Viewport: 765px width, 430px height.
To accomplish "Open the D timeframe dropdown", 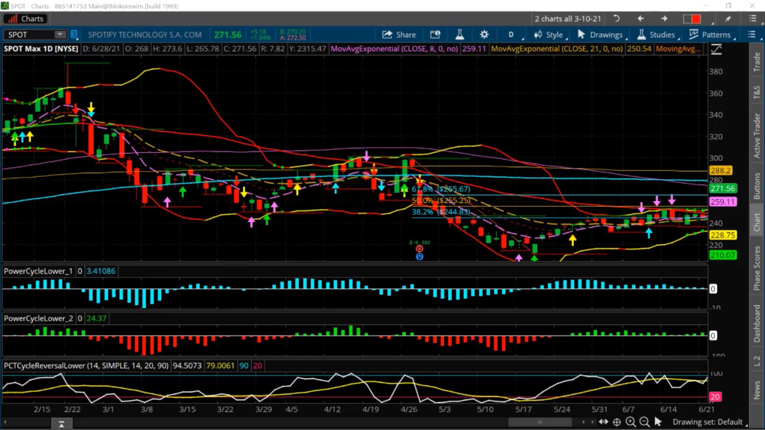I will coord(511,35).
